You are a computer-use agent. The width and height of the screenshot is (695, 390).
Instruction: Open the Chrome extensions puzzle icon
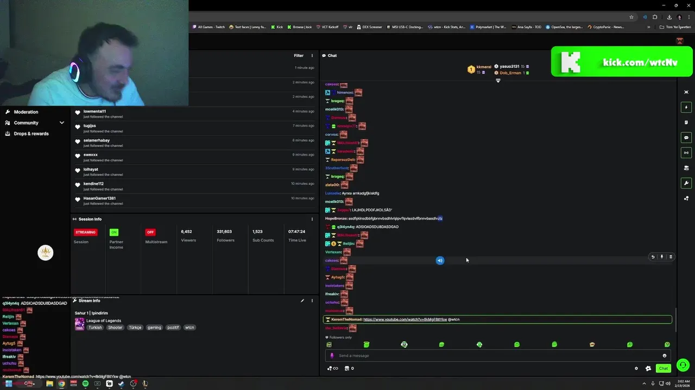point(655,17)
